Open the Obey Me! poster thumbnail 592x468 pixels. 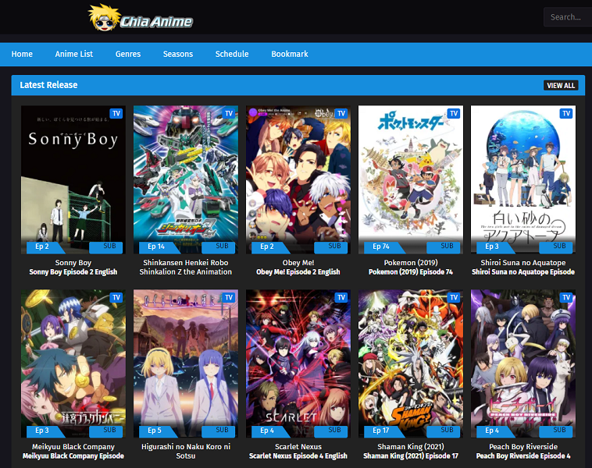pyautogui.click(x=298, y=179)
